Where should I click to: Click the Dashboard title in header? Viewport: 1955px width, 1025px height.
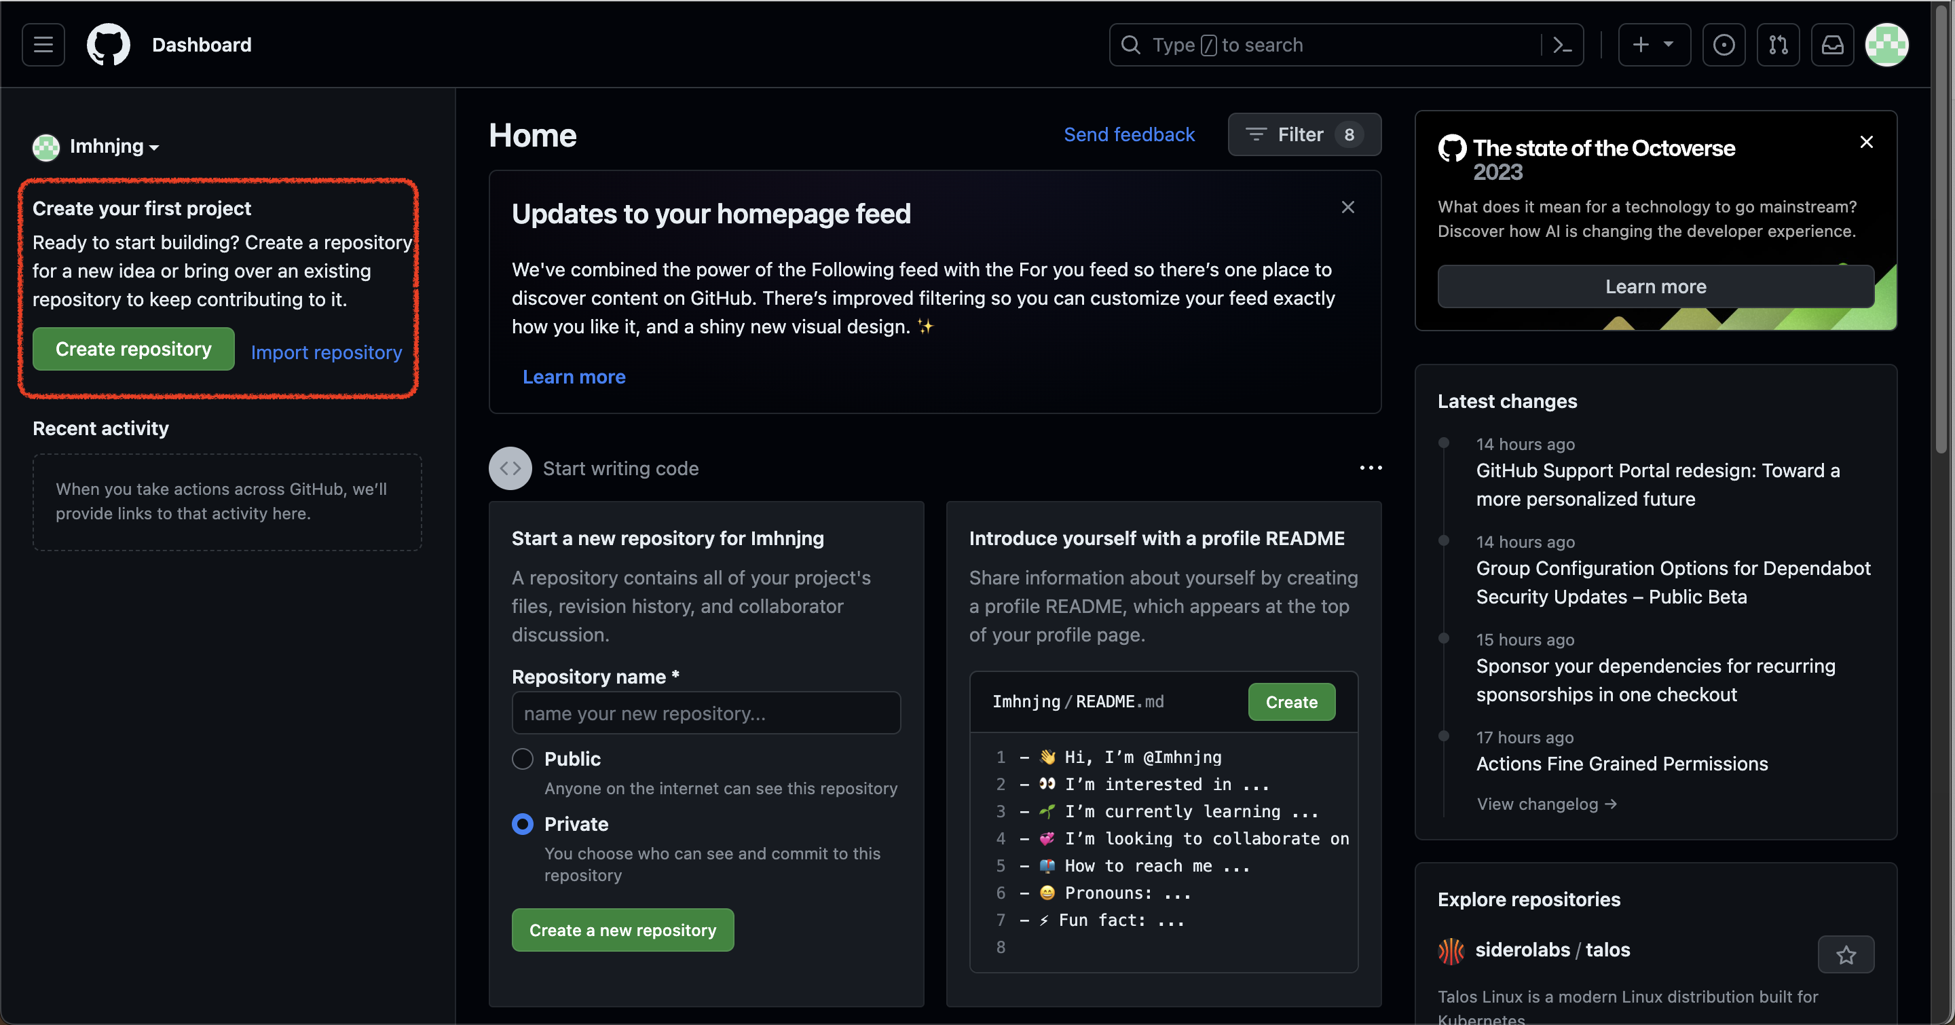(x=202, y=45)
